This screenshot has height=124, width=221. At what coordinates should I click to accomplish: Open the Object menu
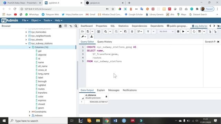click(36, 20)
